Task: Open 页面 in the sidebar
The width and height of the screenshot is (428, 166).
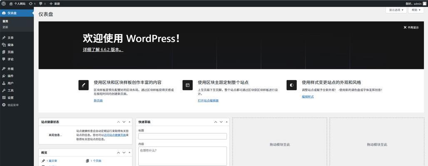Action: point(17,52)
